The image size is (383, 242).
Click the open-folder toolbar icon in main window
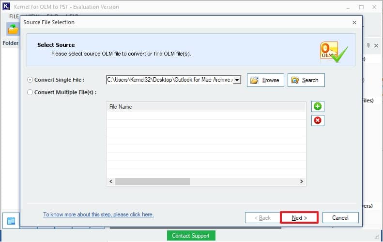tap(13, 29)
